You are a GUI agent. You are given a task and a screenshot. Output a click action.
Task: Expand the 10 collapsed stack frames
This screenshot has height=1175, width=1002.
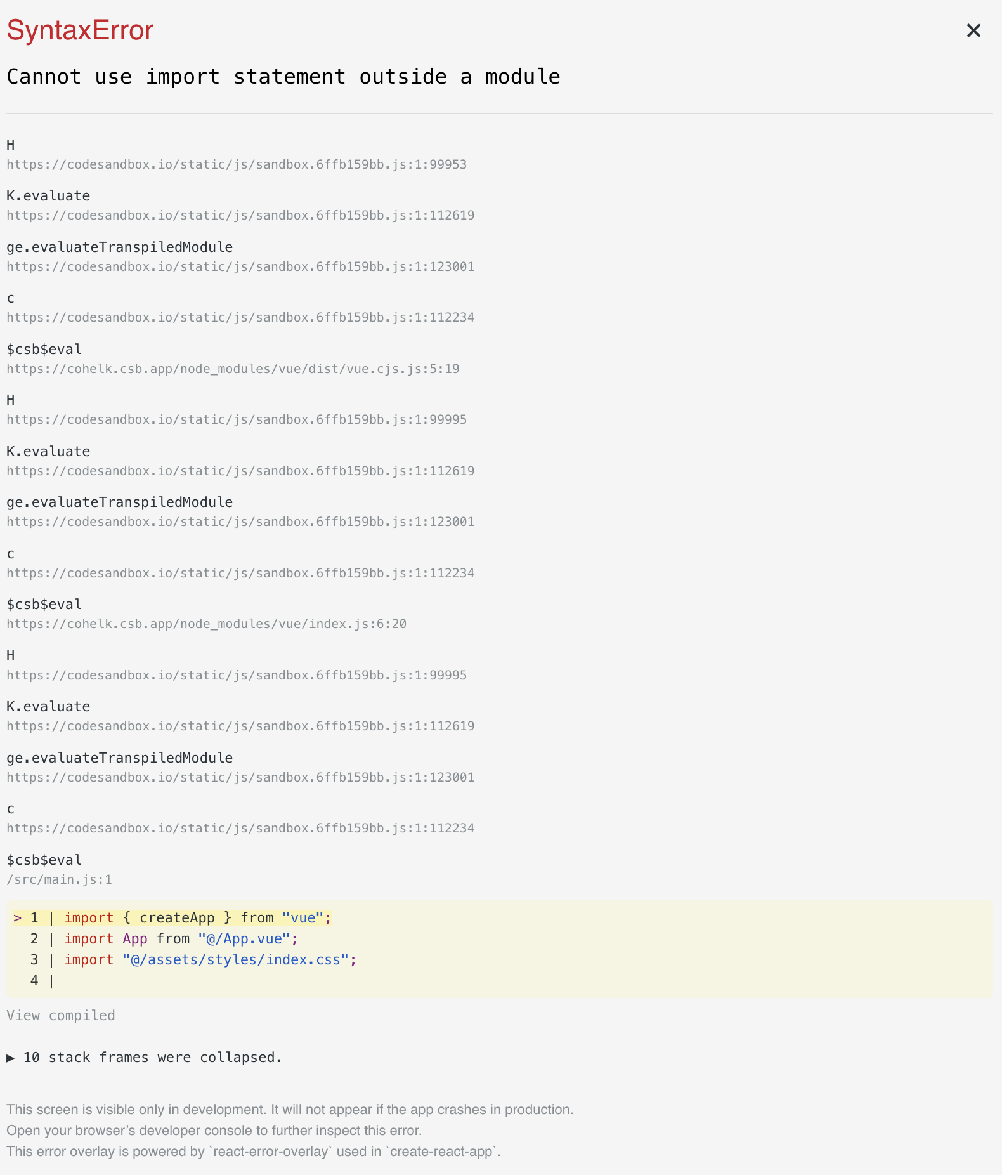(144, 1057)
